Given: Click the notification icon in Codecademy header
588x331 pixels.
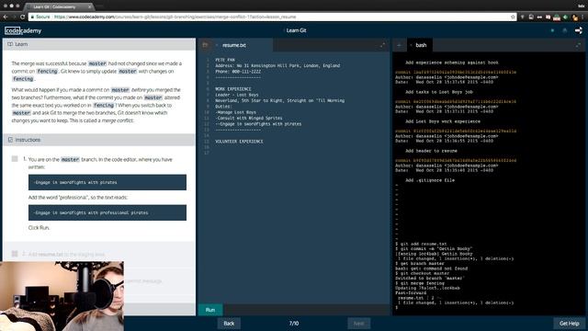Looking at the screenshot, I should pyautogui.click(x=565, y=30).
